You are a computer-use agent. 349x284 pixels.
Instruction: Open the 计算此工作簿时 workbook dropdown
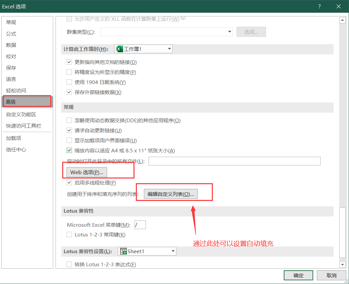click(x=143, y=49)
